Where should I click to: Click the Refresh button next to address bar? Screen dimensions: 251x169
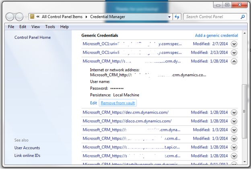[177, 17]
